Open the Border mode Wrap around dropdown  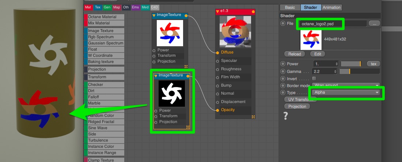[346, 85]
